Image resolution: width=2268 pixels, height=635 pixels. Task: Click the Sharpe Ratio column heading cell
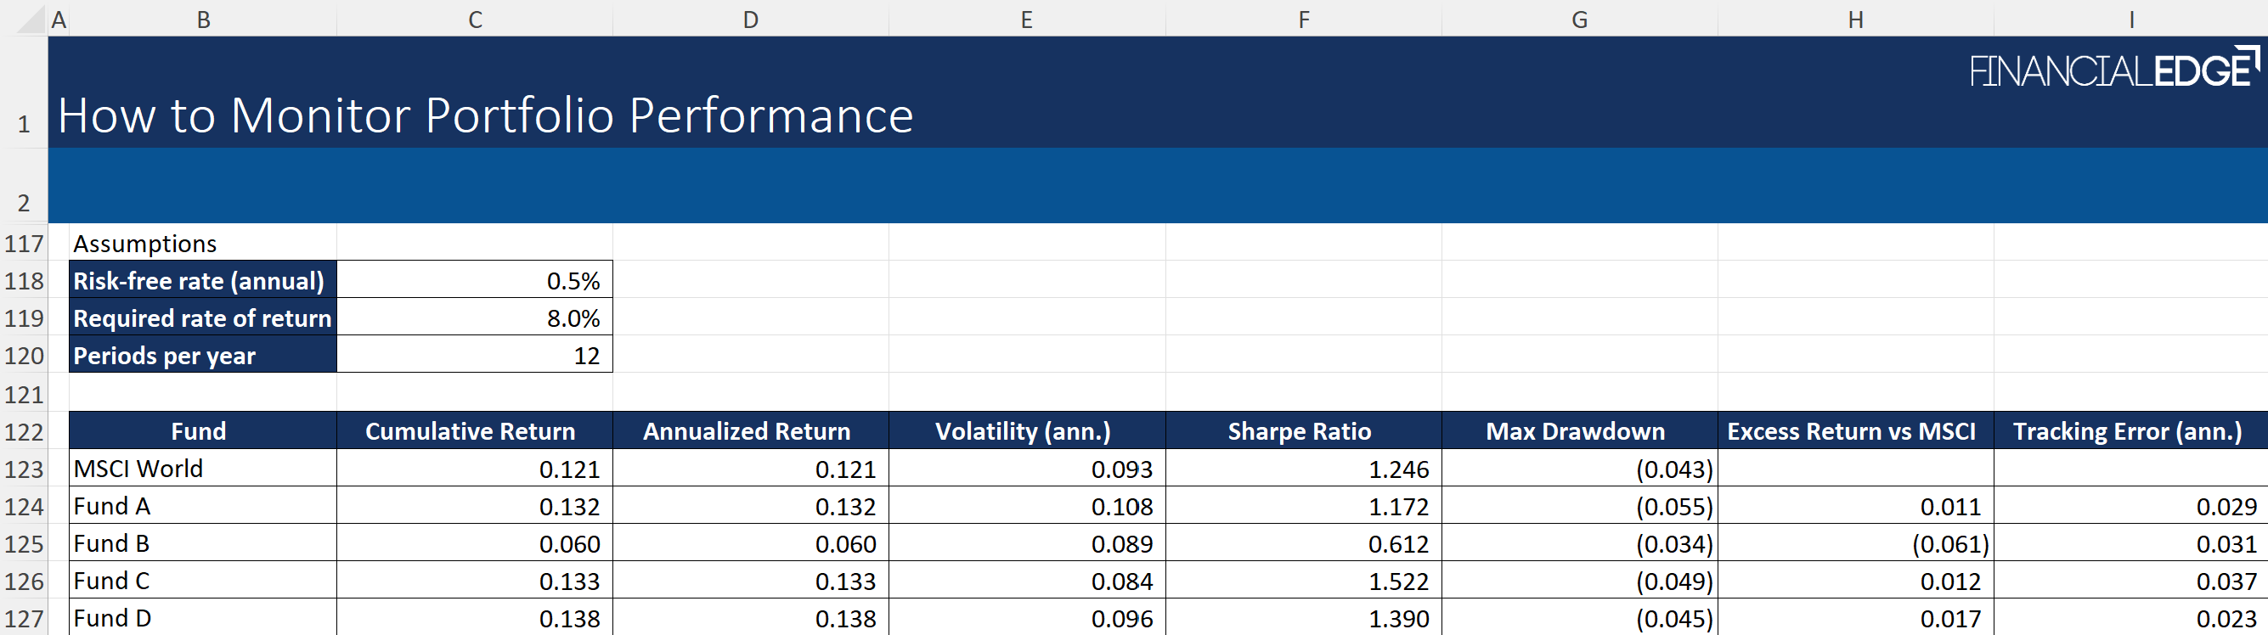tap(1302, 431)
